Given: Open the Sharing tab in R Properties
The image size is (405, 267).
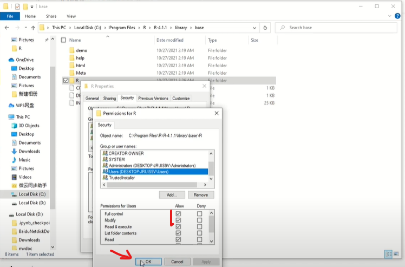Looking at the screenshot, I should 109,99.
